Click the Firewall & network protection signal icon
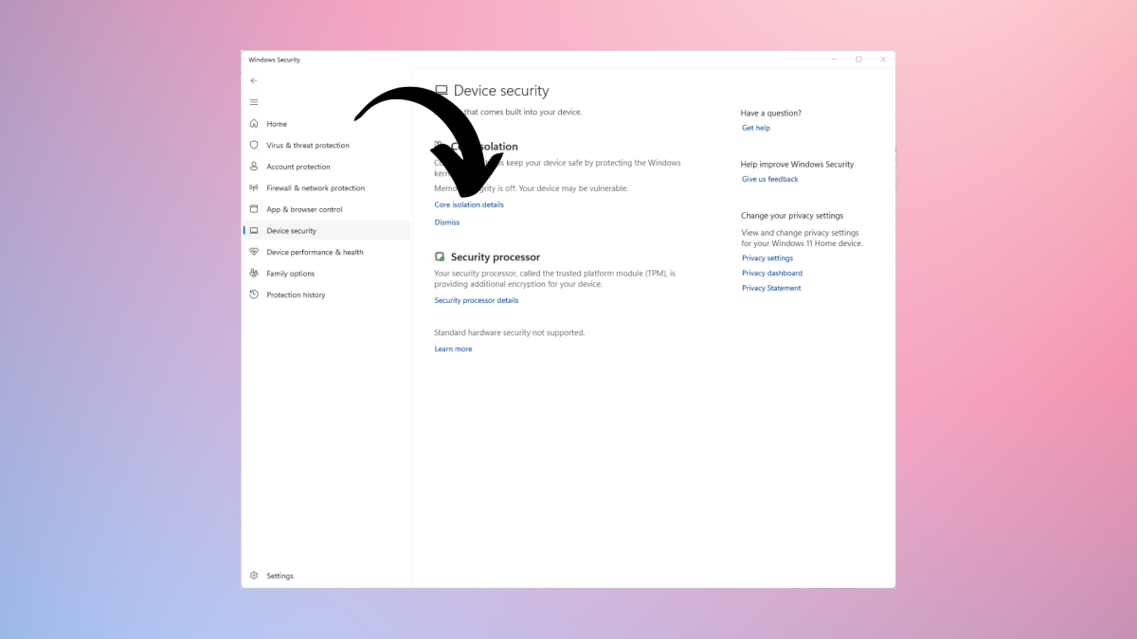 click(x=254, y=187)
